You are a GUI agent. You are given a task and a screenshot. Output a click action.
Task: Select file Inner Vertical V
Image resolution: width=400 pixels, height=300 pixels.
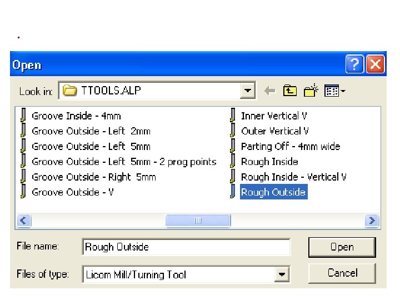coord(274,116)
